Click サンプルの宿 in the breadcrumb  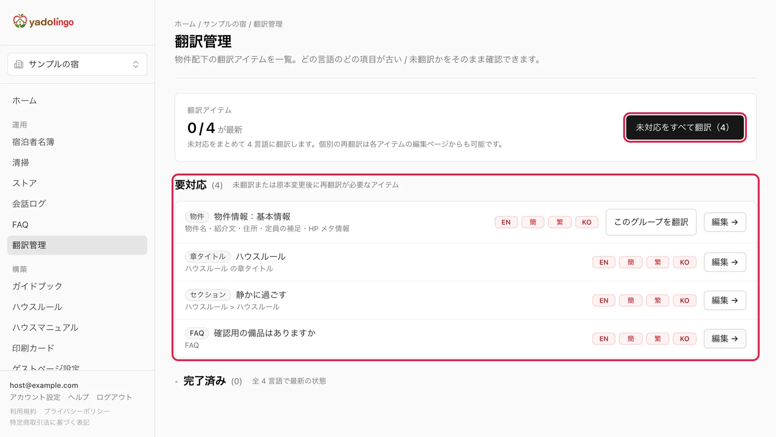tap(225, 24)
